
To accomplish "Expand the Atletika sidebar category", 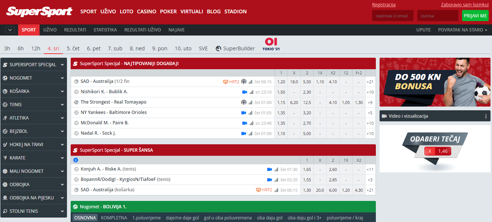I will point(34,118).
